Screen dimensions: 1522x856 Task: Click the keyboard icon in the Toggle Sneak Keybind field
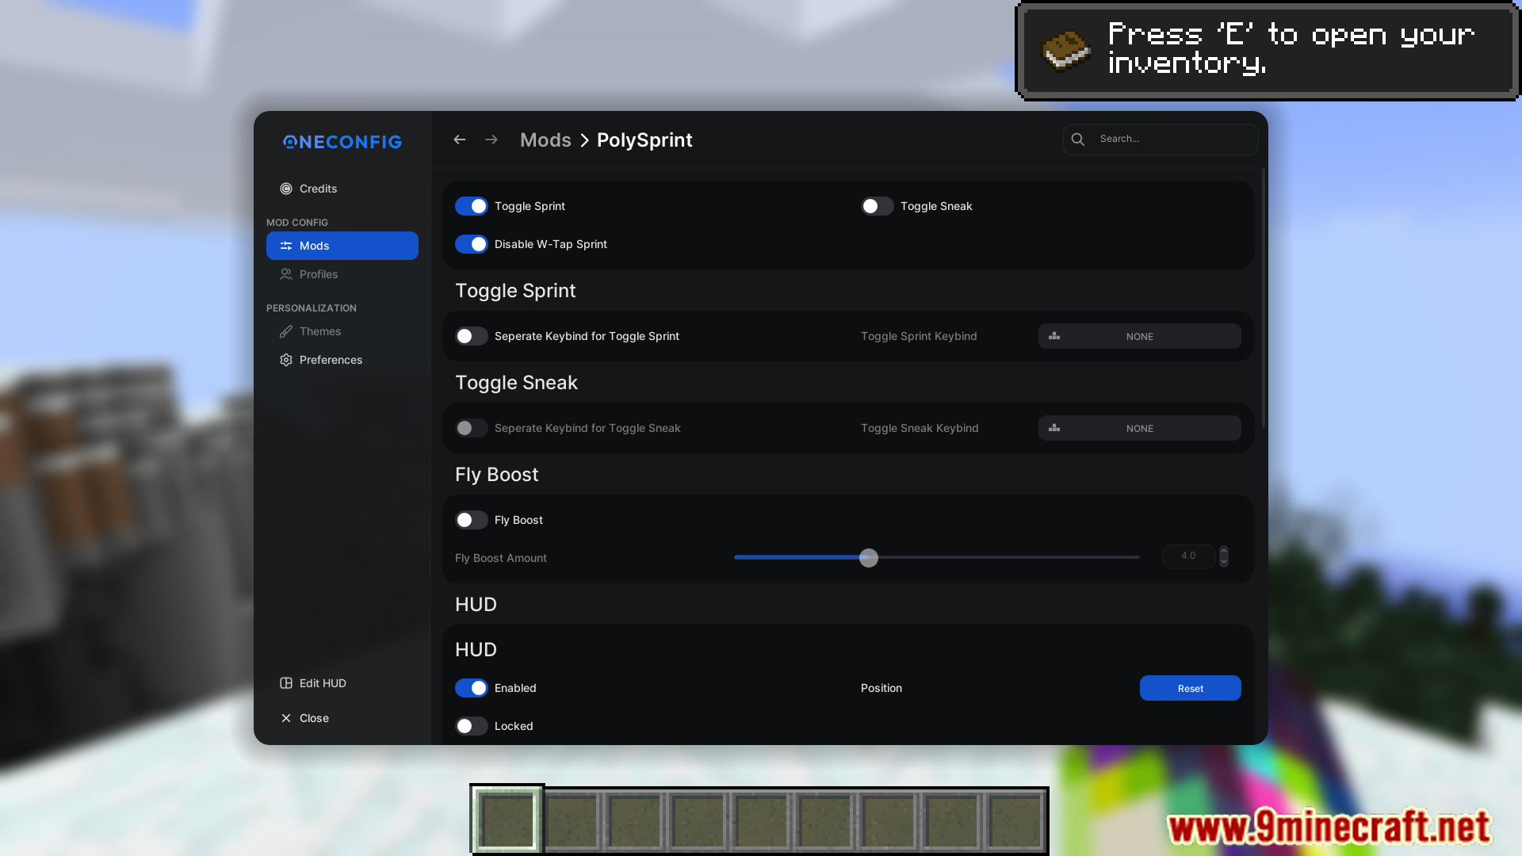pos(1054,428)
